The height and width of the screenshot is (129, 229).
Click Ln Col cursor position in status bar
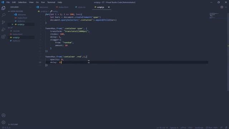coord(162,128)
